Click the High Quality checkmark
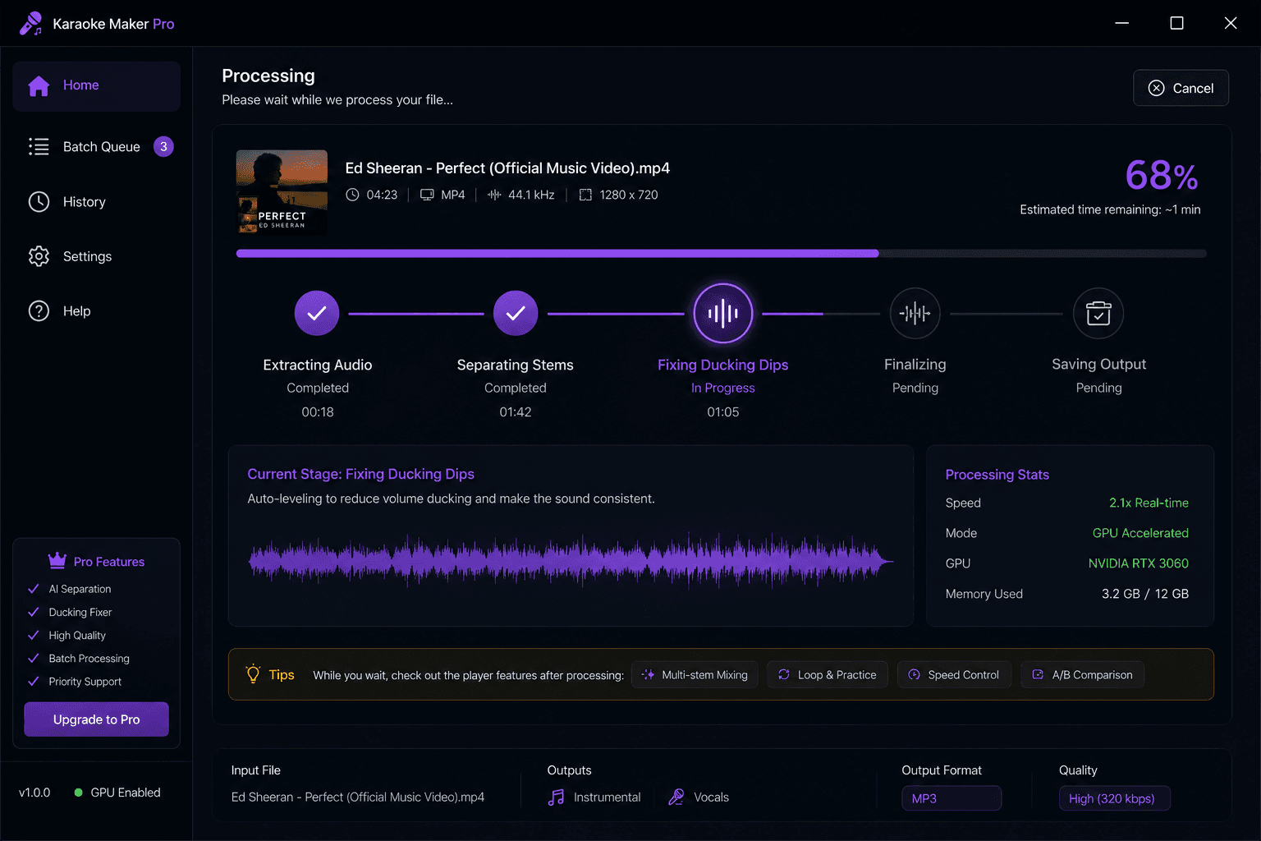The width and height of the screenshot is (1261, 841). point(34,635)
